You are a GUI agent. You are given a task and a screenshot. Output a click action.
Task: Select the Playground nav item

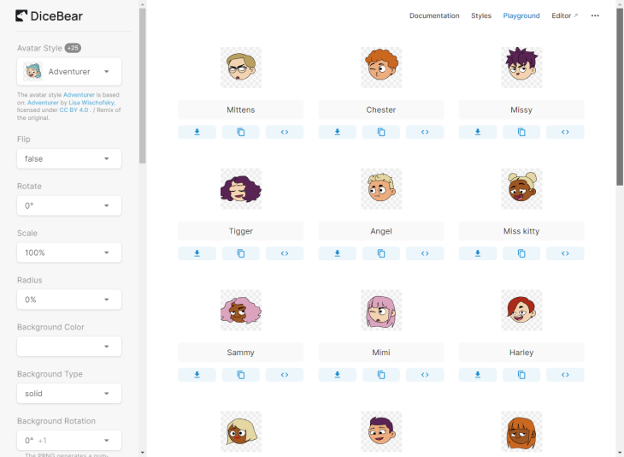pos(521,15)
